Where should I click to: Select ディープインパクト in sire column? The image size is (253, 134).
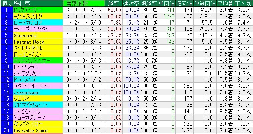[x=30, y=29]
